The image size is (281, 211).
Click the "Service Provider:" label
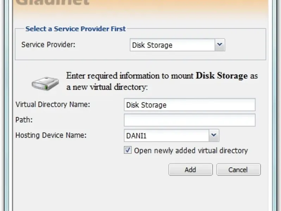(48, 45)
